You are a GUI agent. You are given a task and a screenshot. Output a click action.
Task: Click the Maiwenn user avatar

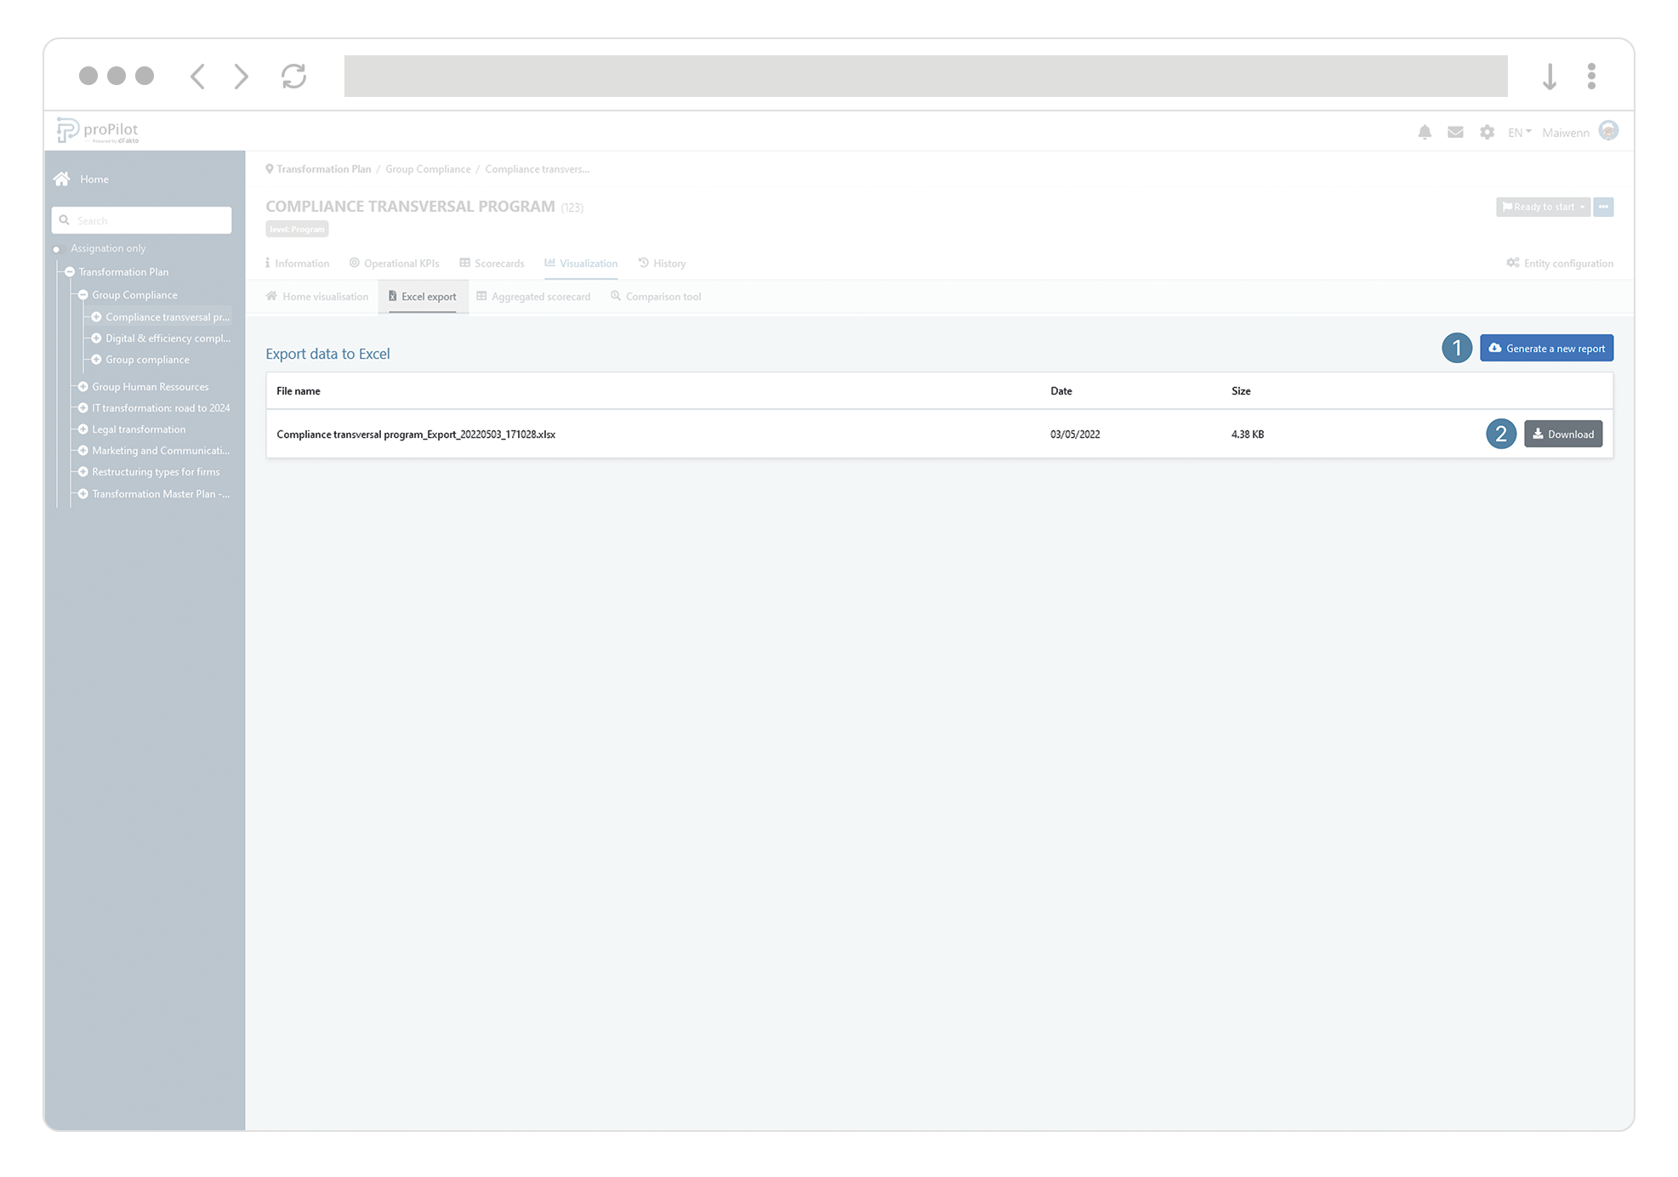pyautogui.click(x=1607, y=131)
